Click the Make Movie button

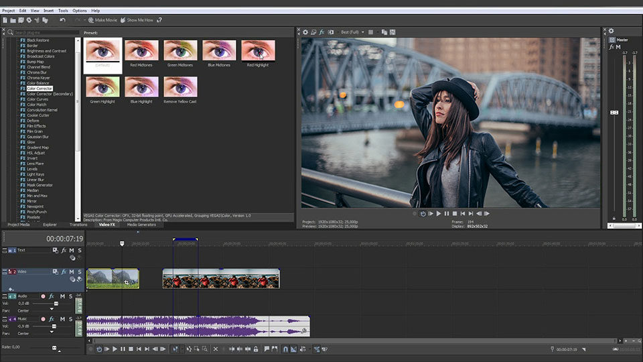(x=102, y=20)
